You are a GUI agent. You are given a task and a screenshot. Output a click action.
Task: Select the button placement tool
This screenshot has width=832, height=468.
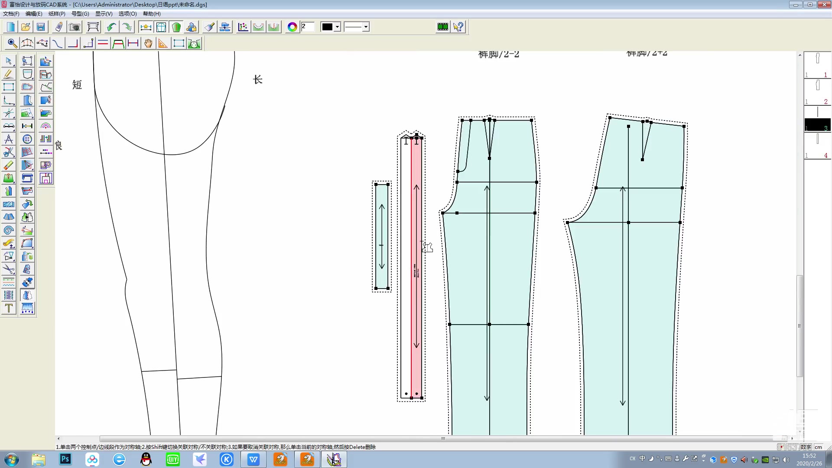(27, 139)
